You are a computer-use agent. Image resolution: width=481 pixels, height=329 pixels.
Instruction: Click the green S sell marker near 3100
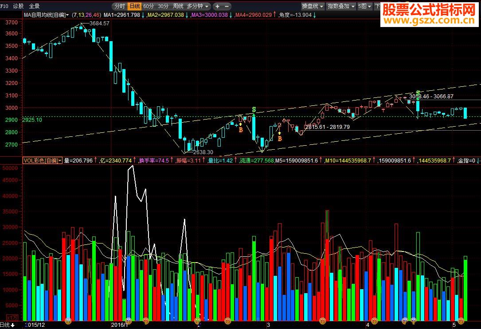click(418, 93)
